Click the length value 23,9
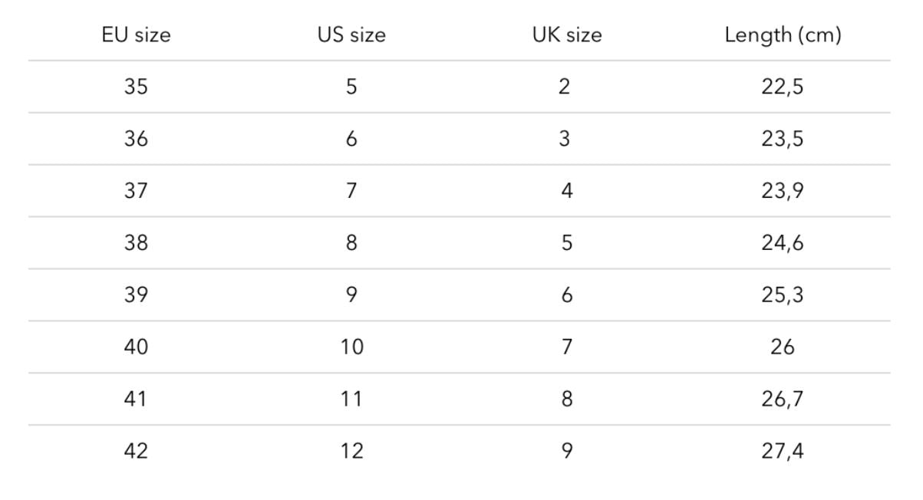923x500 pixels. [x=783, y=192]
